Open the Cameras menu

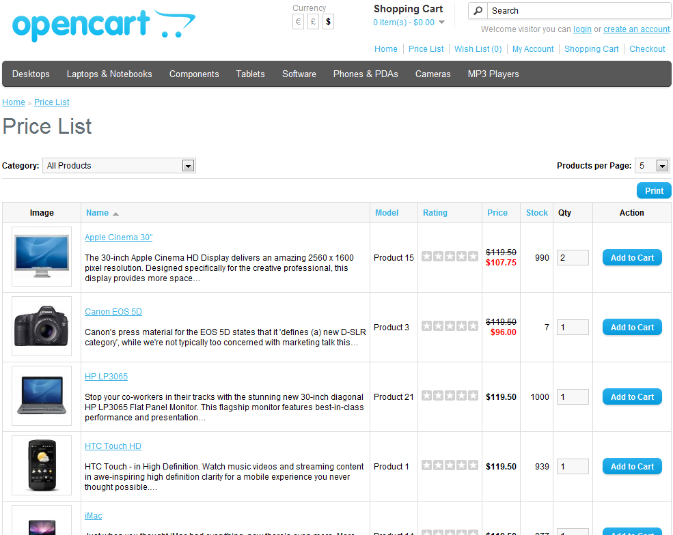432,74
